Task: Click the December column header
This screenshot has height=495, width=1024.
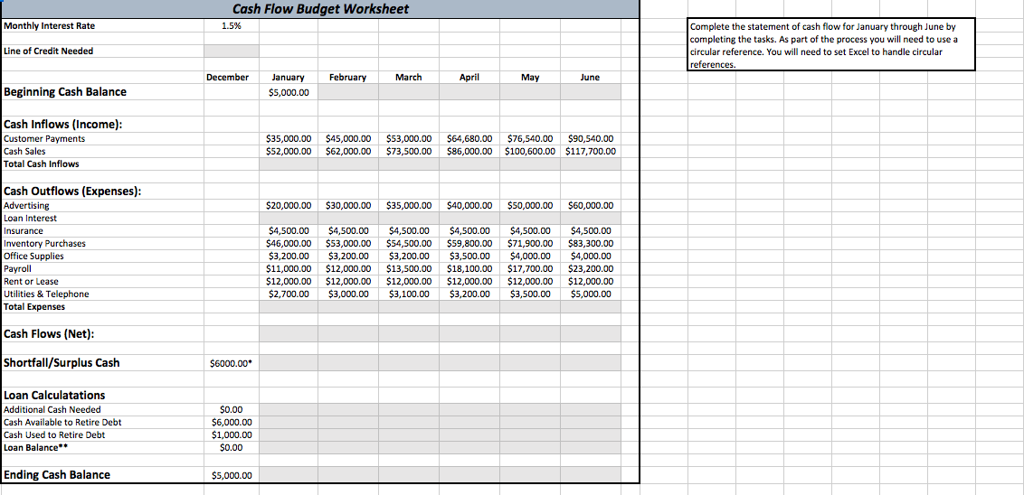Action: [x=227, y=77]
